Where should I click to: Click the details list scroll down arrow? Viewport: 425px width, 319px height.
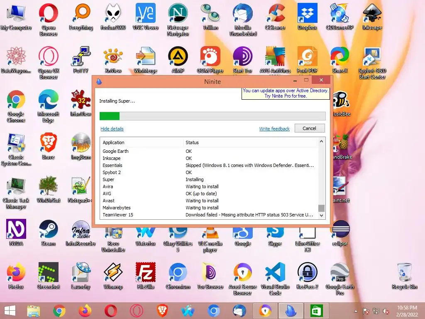321,216
